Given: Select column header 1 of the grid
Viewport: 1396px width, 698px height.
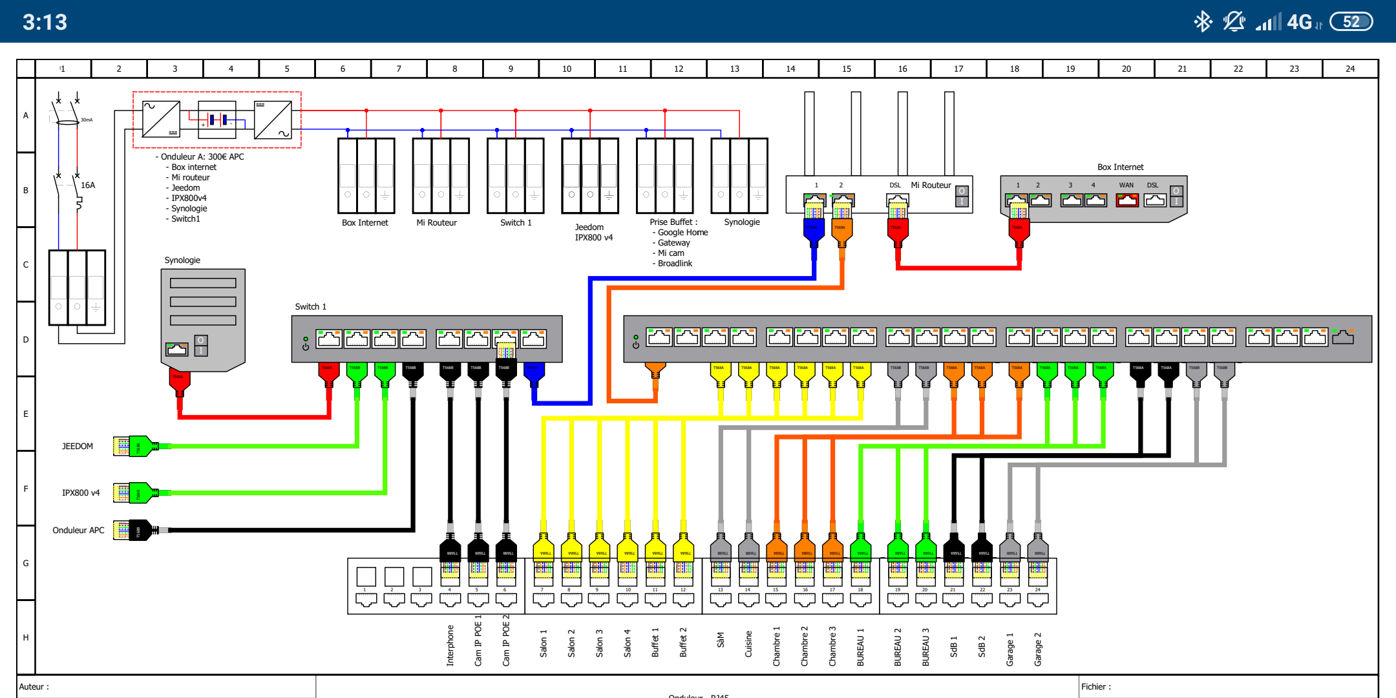Looking at the screenshot, I should [x=63, y=69].
